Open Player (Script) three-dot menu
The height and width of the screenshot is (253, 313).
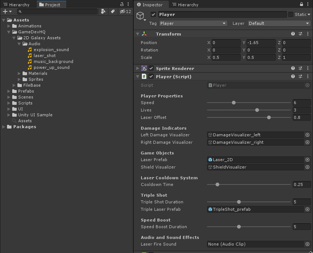tap(308, 76)
